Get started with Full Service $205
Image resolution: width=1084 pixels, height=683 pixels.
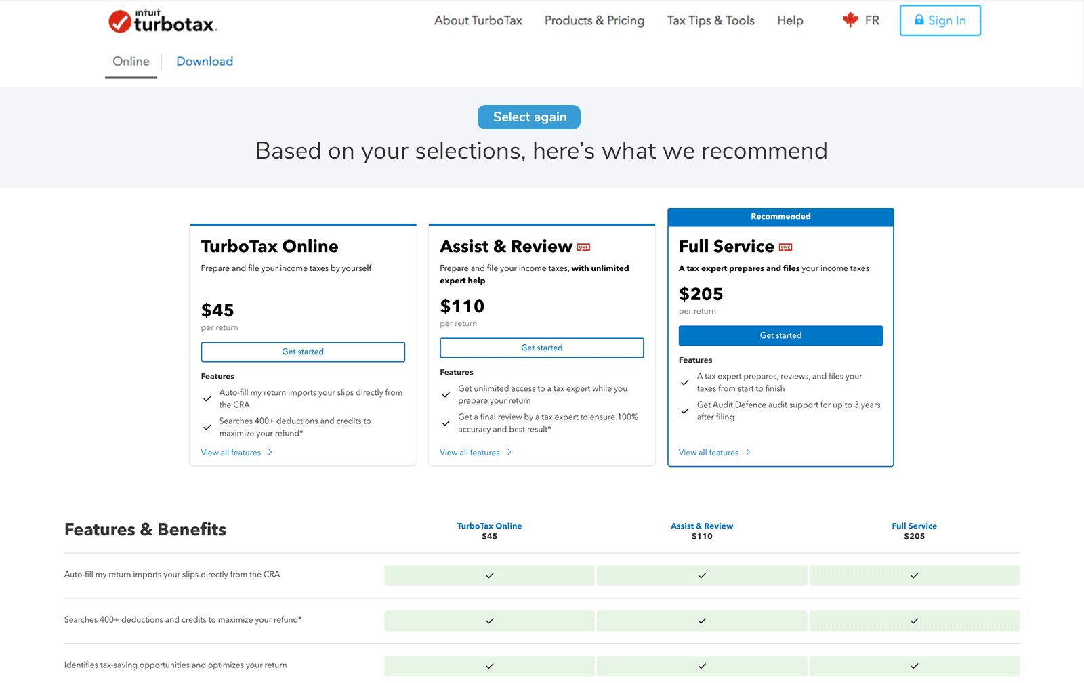[x=780, y=335]
